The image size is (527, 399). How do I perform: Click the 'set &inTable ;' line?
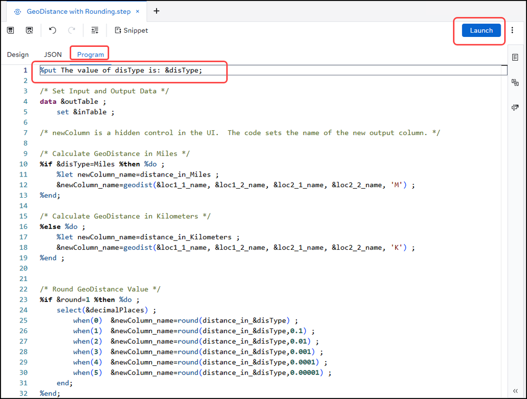[85, 112]
